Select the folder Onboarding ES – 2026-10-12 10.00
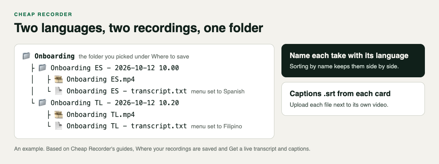 115,68
